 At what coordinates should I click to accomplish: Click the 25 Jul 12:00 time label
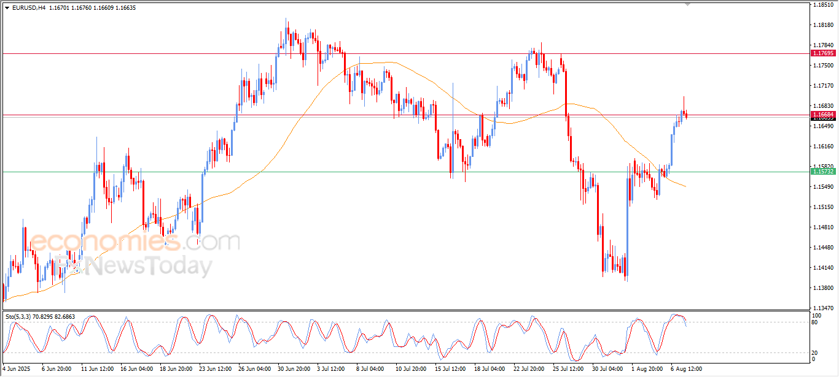click(569, 369)
